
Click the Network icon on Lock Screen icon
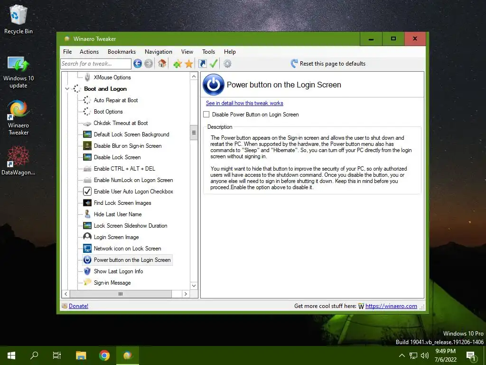tap(87, 248)
